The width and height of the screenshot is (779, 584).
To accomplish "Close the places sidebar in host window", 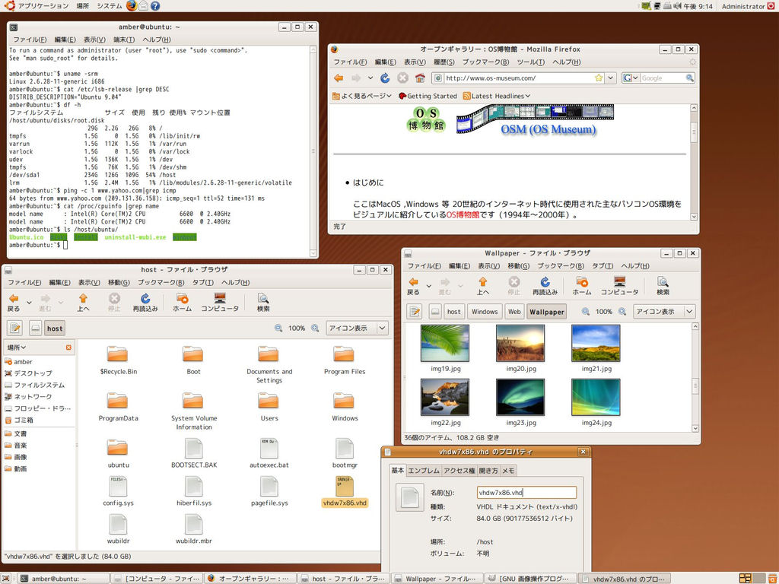I will (68, 348).
